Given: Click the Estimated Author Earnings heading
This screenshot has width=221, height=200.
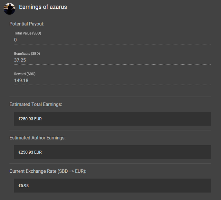Looking at the screenshot, I should 37,138.
